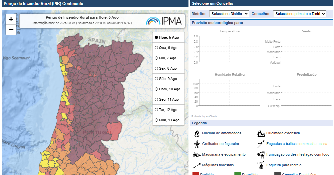Click the Foguetes e balões rocket icon

click(x=261, y=144)
